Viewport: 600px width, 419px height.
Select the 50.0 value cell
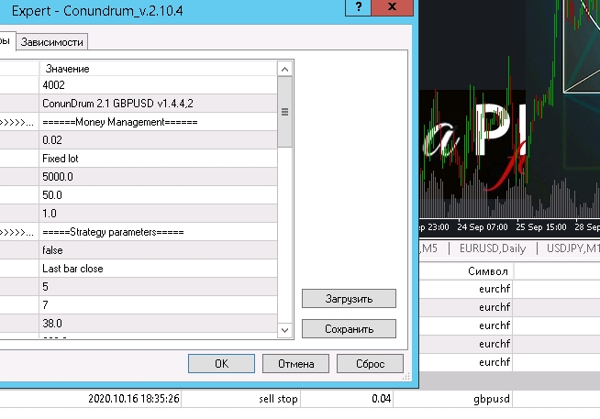click(x=158, y=195)
